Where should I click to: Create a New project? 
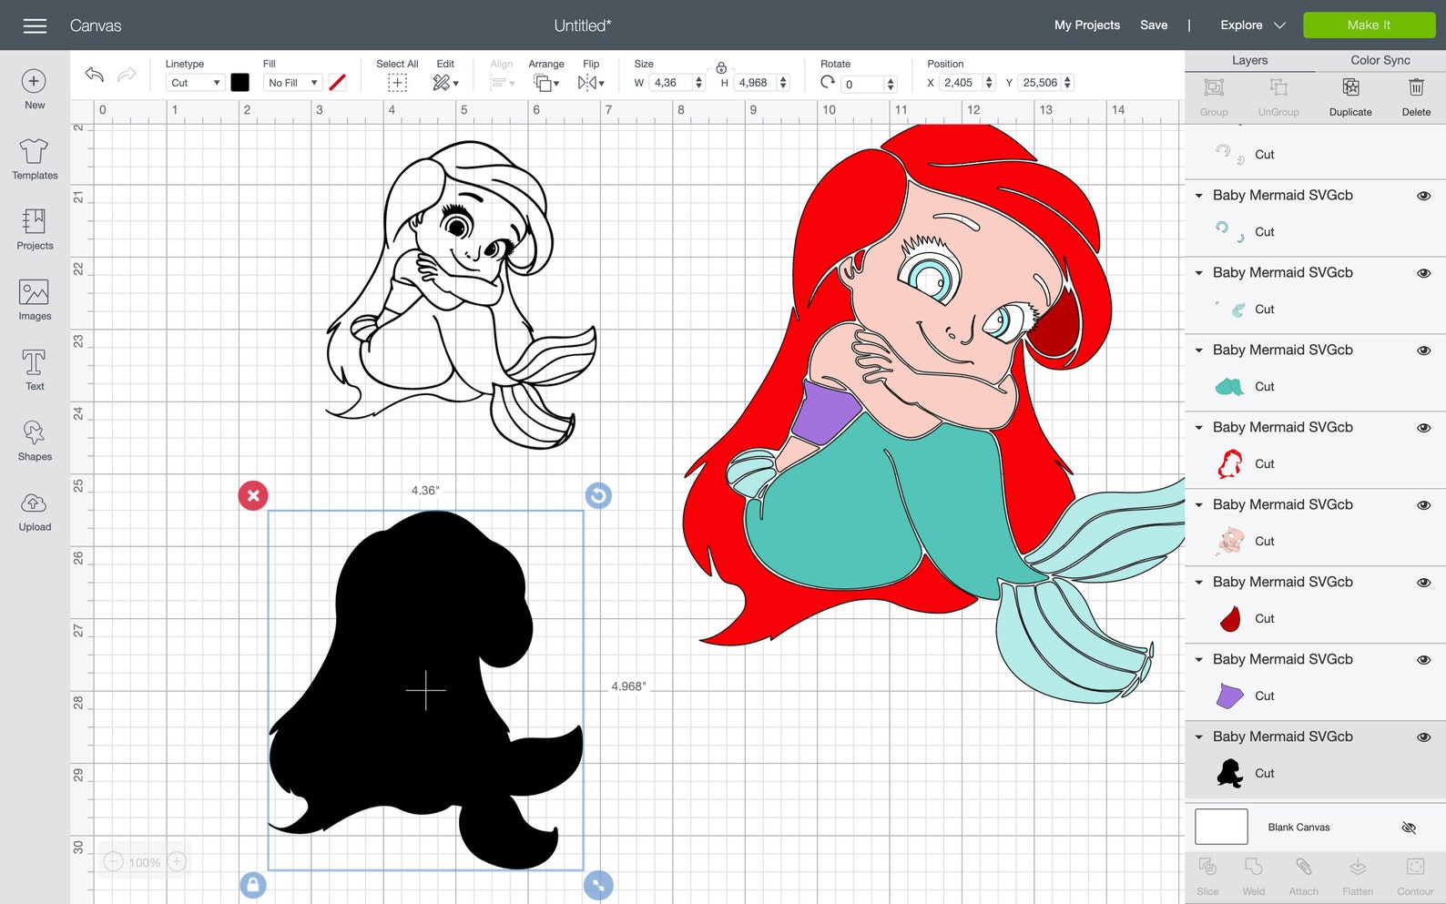(35, 89)
